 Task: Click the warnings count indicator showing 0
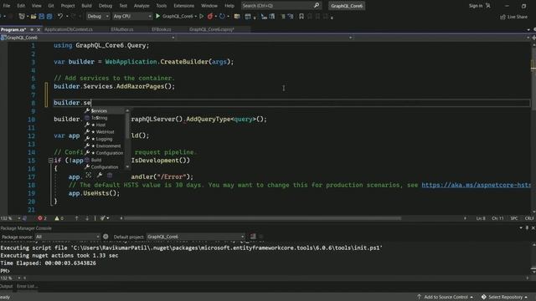tap(59, 218)
